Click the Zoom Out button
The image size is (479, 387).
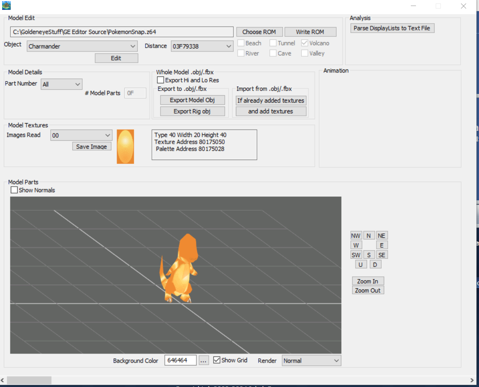pyautogui.click(x=368, y=290)
